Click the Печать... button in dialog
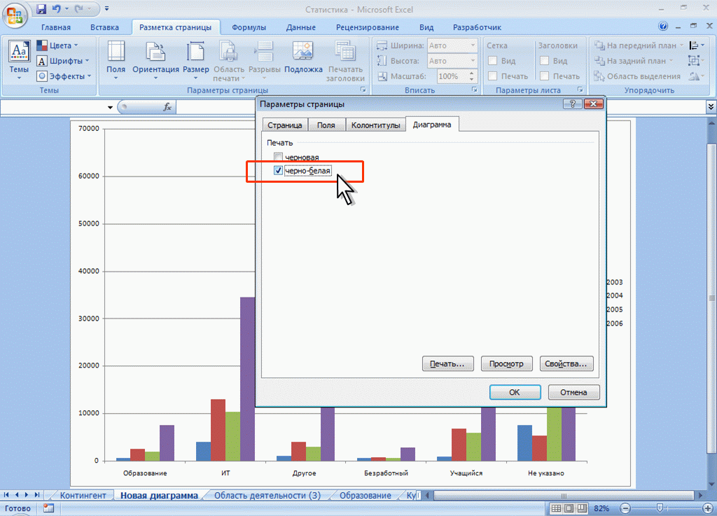This screenshot has width=717, height=516. (x=447, y=364)
